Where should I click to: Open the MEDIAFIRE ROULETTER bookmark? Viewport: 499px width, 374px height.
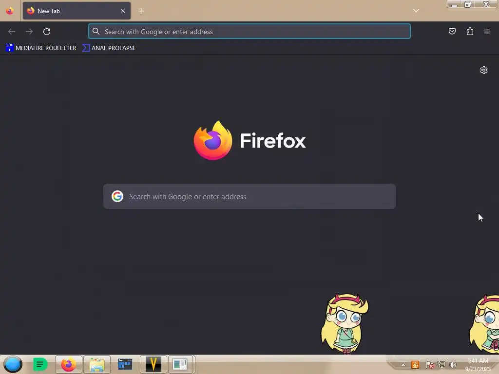(x=41, y=48)
